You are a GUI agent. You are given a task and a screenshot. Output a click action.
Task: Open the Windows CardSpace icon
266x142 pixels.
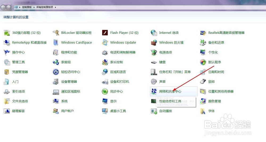[56, 42]
